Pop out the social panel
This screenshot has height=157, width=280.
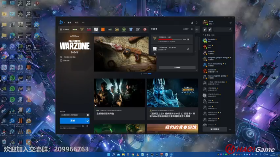click(231, 23)
